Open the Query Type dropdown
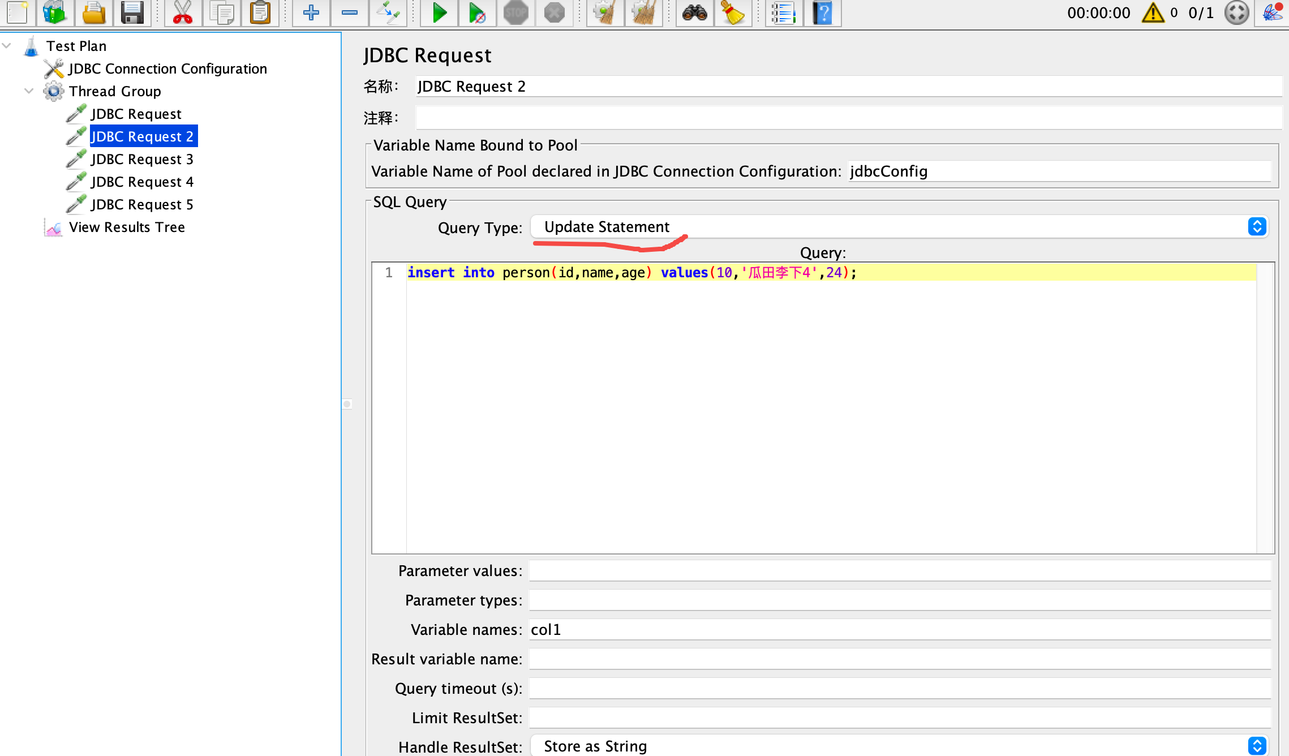This screenshot has height=756, width=1289. coord(899,227)
